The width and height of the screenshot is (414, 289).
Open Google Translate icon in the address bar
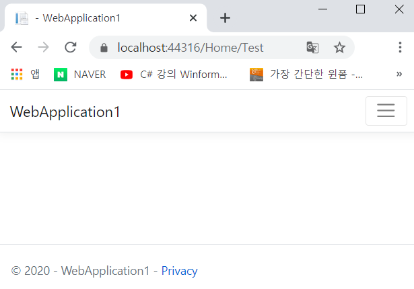[312, 48]
